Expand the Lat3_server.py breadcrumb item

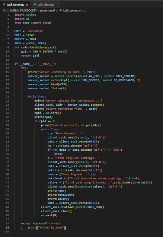coord(72,10)
